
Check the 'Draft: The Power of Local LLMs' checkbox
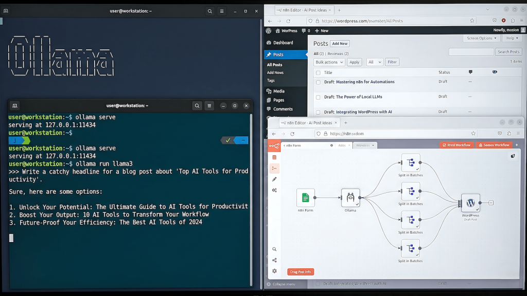pyautogui.click(x=318, y=97)
